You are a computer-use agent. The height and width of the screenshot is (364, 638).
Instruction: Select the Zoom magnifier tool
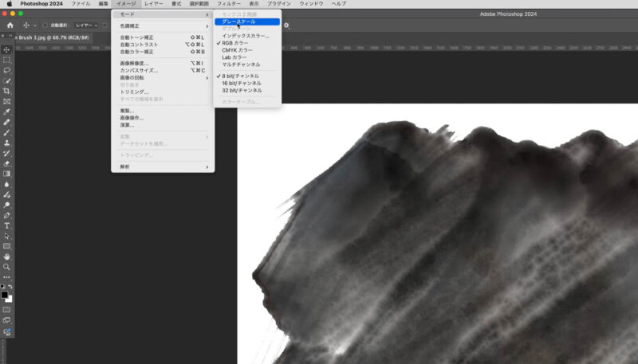(7, 267)
